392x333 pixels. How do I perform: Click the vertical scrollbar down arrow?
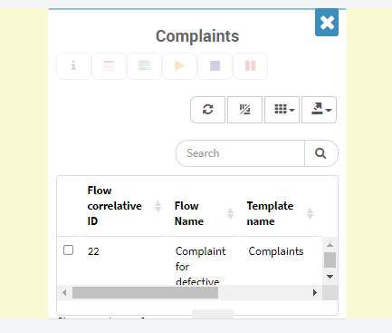330,277
